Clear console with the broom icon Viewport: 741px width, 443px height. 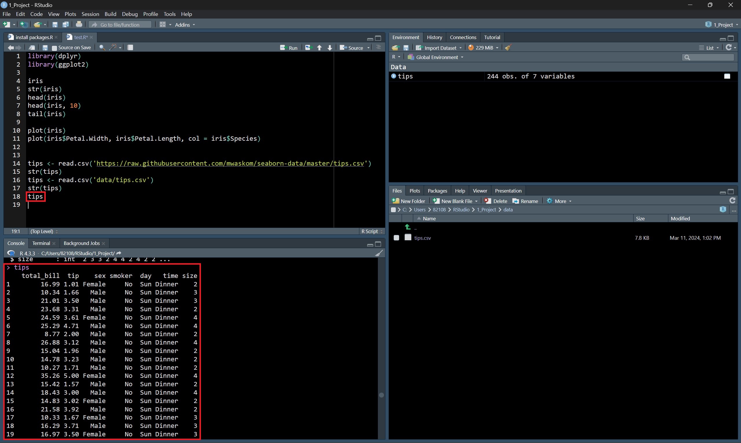coord(379,253)
